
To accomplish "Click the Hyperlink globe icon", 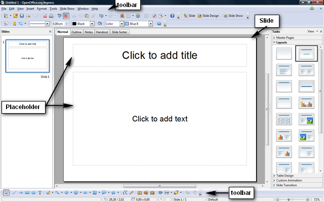I will [x=138, y=16].
